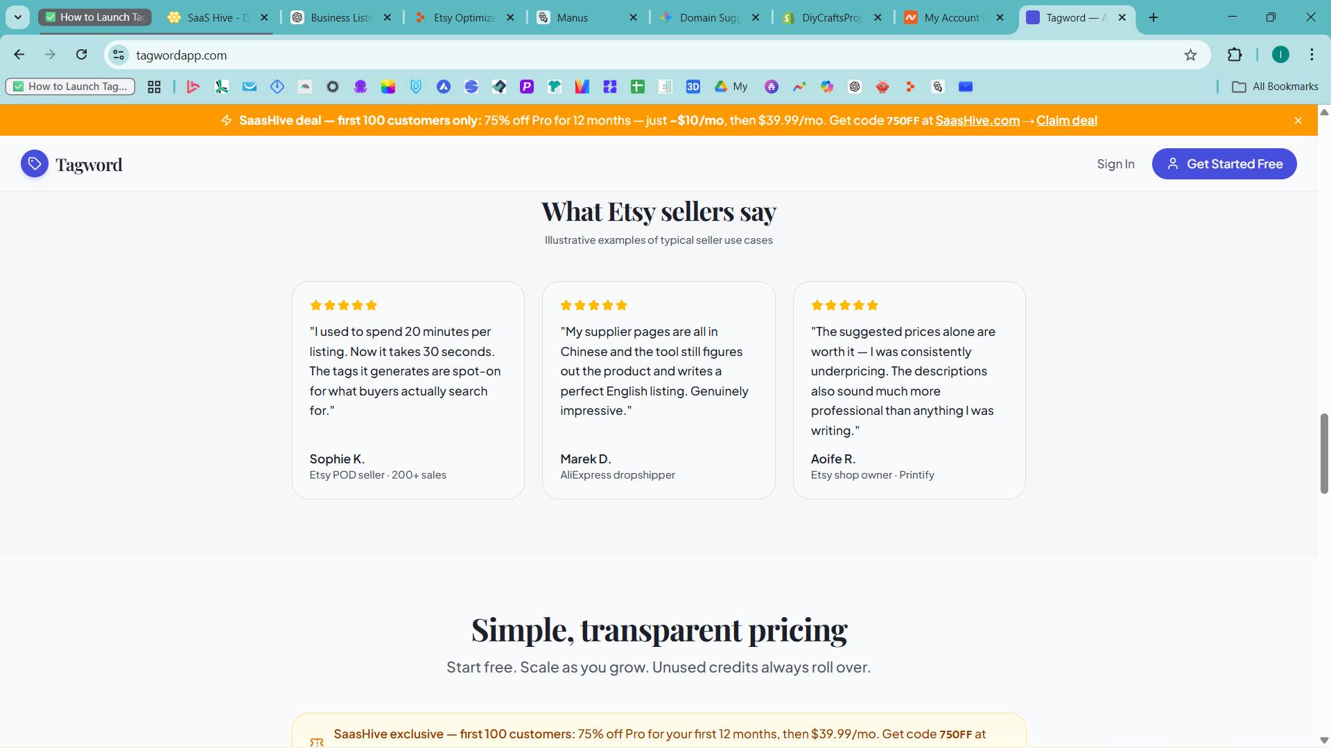Open the bookmarks apps grid icon
This screenshot has height=748, width=1331.
tap(154, 87)
